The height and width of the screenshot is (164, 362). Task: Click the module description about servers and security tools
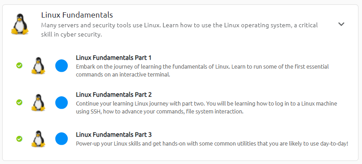click(x=179, y=30)
